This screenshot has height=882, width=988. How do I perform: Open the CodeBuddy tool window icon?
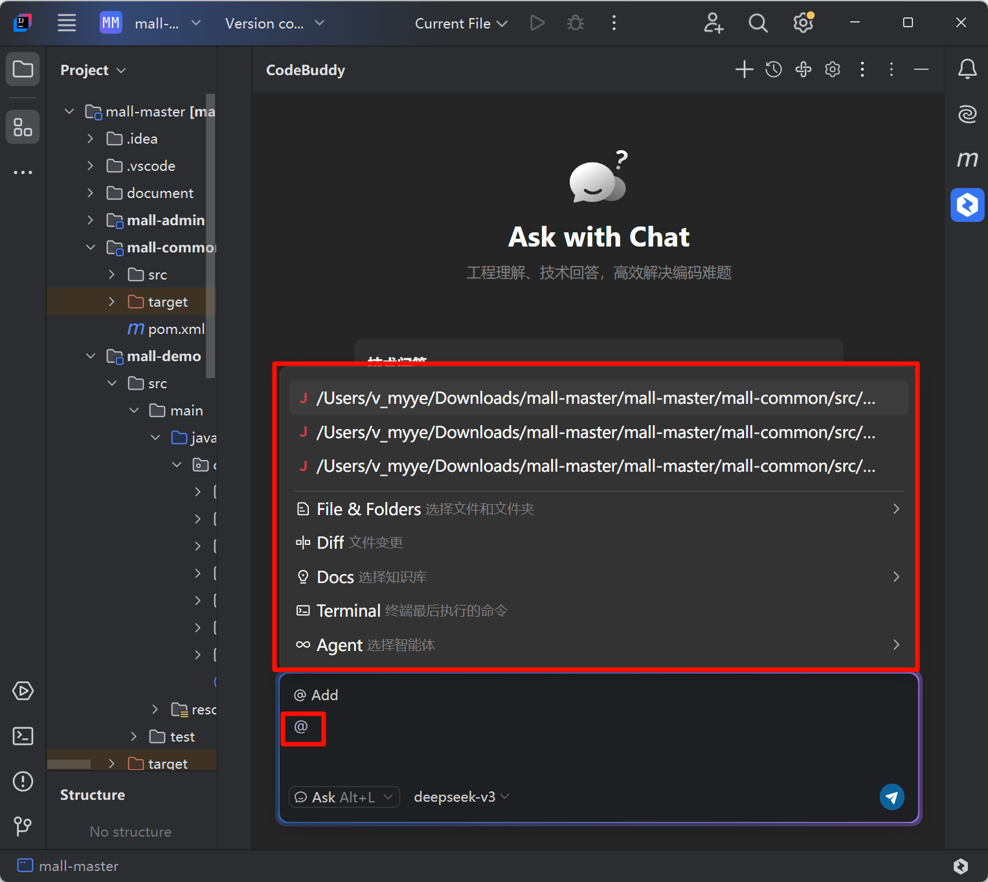click(x=967, y=205)
